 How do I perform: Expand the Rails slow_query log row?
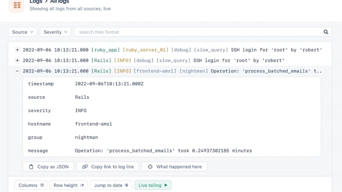click(17, 60)
